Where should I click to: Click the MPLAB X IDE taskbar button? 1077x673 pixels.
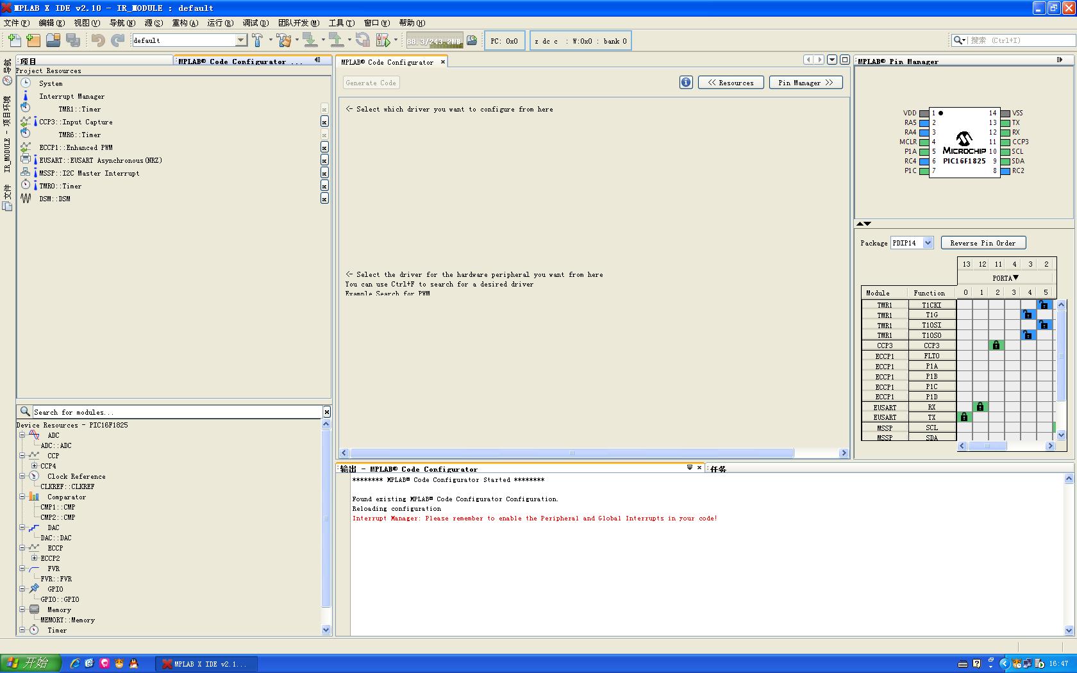(206, 663)
